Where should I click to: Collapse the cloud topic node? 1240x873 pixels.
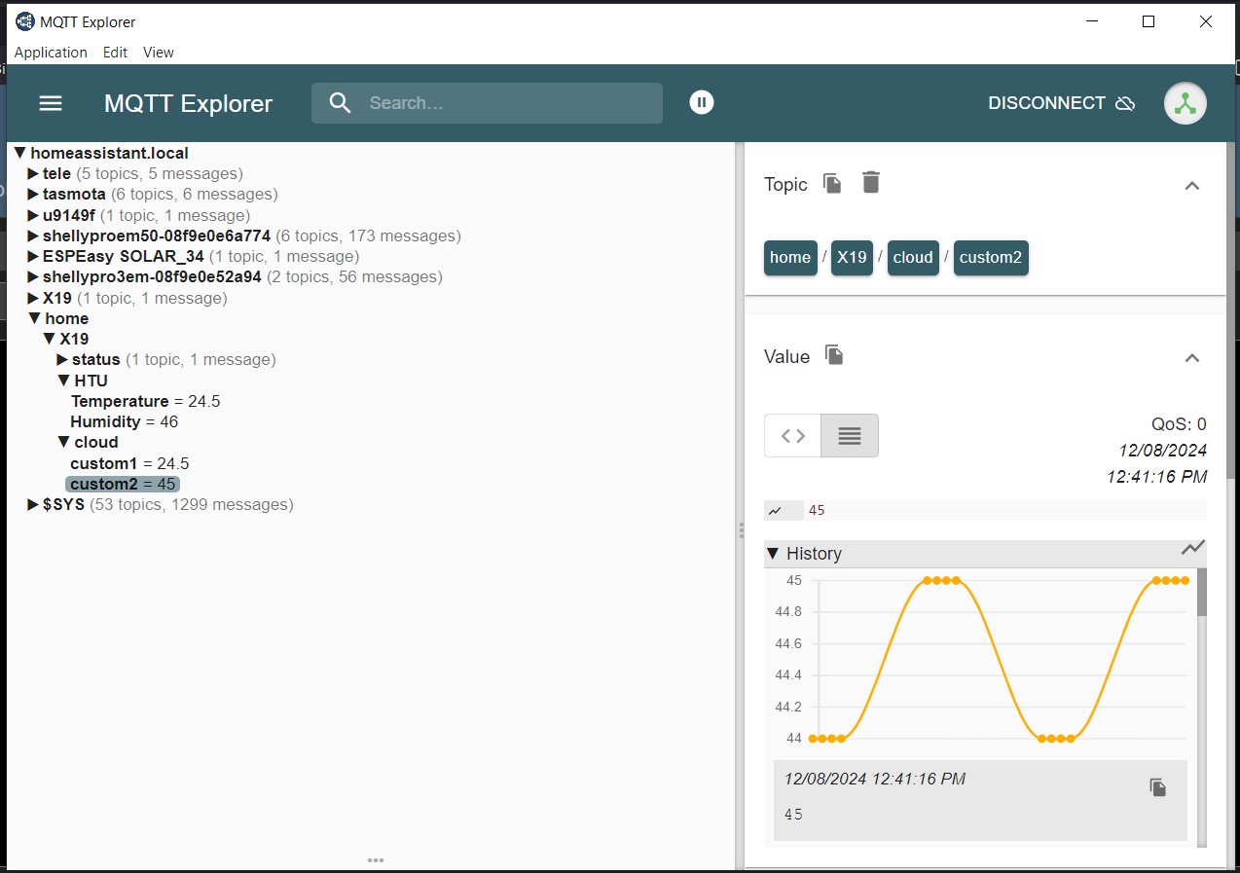click(64, 442)
